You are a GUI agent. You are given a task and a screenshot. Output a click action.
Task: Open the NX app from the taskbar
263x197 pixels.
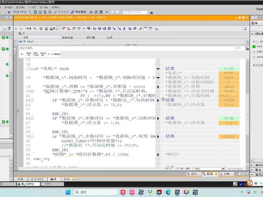[x=159, y=192]
